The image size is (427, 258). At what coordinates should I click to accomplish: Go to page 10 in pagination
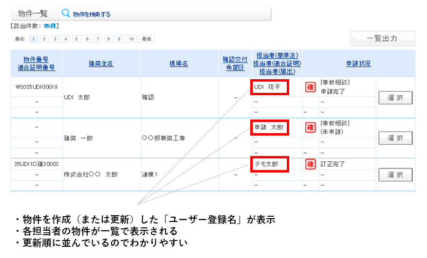point(131,39)
